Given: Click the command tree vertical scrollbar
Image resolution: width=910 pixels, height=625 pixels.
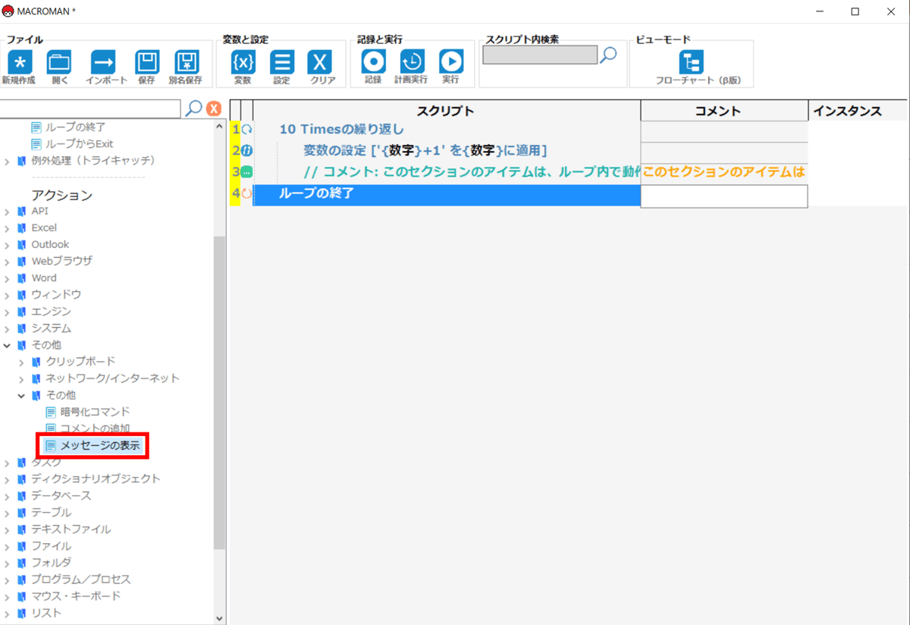Looking at the screenshot, I should [220, 379].
